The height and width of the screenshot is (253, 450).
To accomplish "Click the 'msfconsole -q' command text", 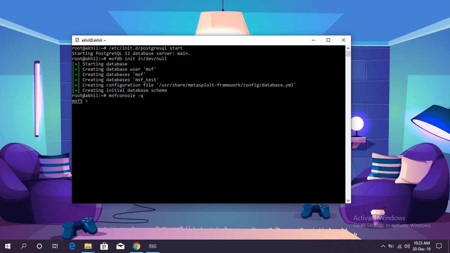I will [126, 96].
